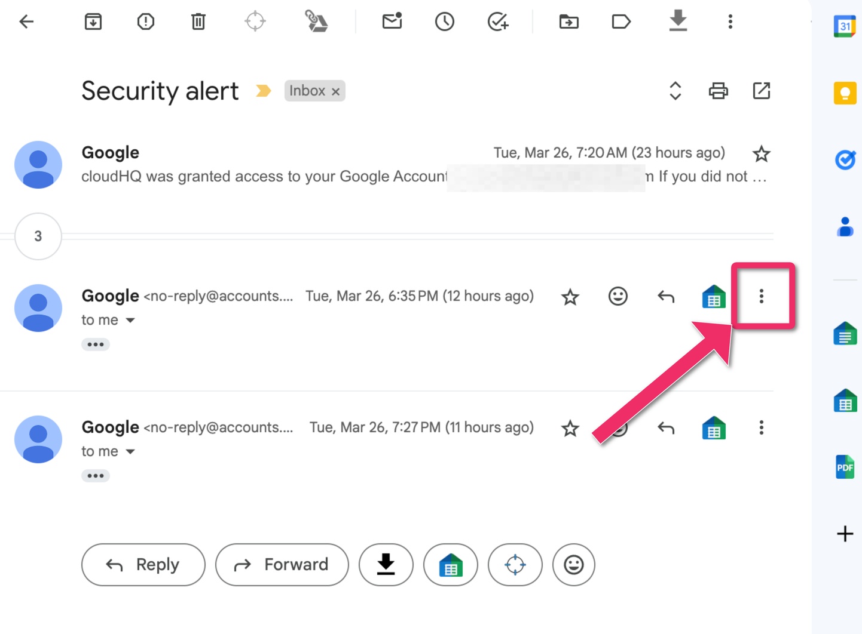862x634 pixels.
Task: Open More menu for 7:27 PM message
Action: click(762, 427)
